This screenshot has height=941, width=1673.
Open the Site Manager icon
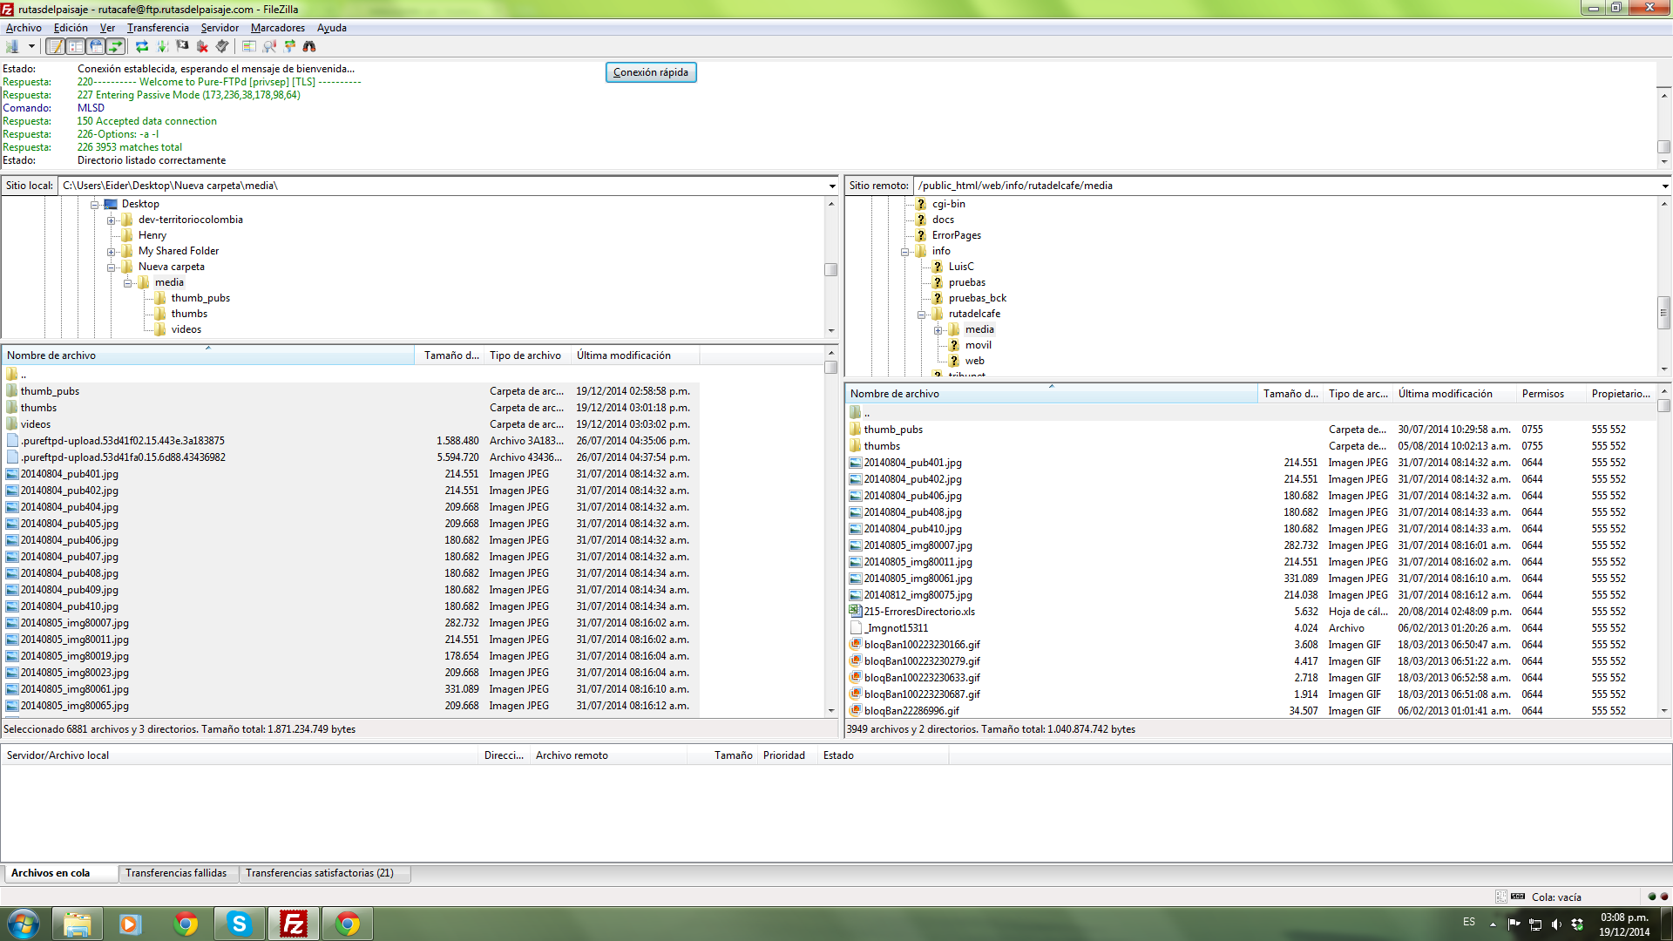(12, 46)
